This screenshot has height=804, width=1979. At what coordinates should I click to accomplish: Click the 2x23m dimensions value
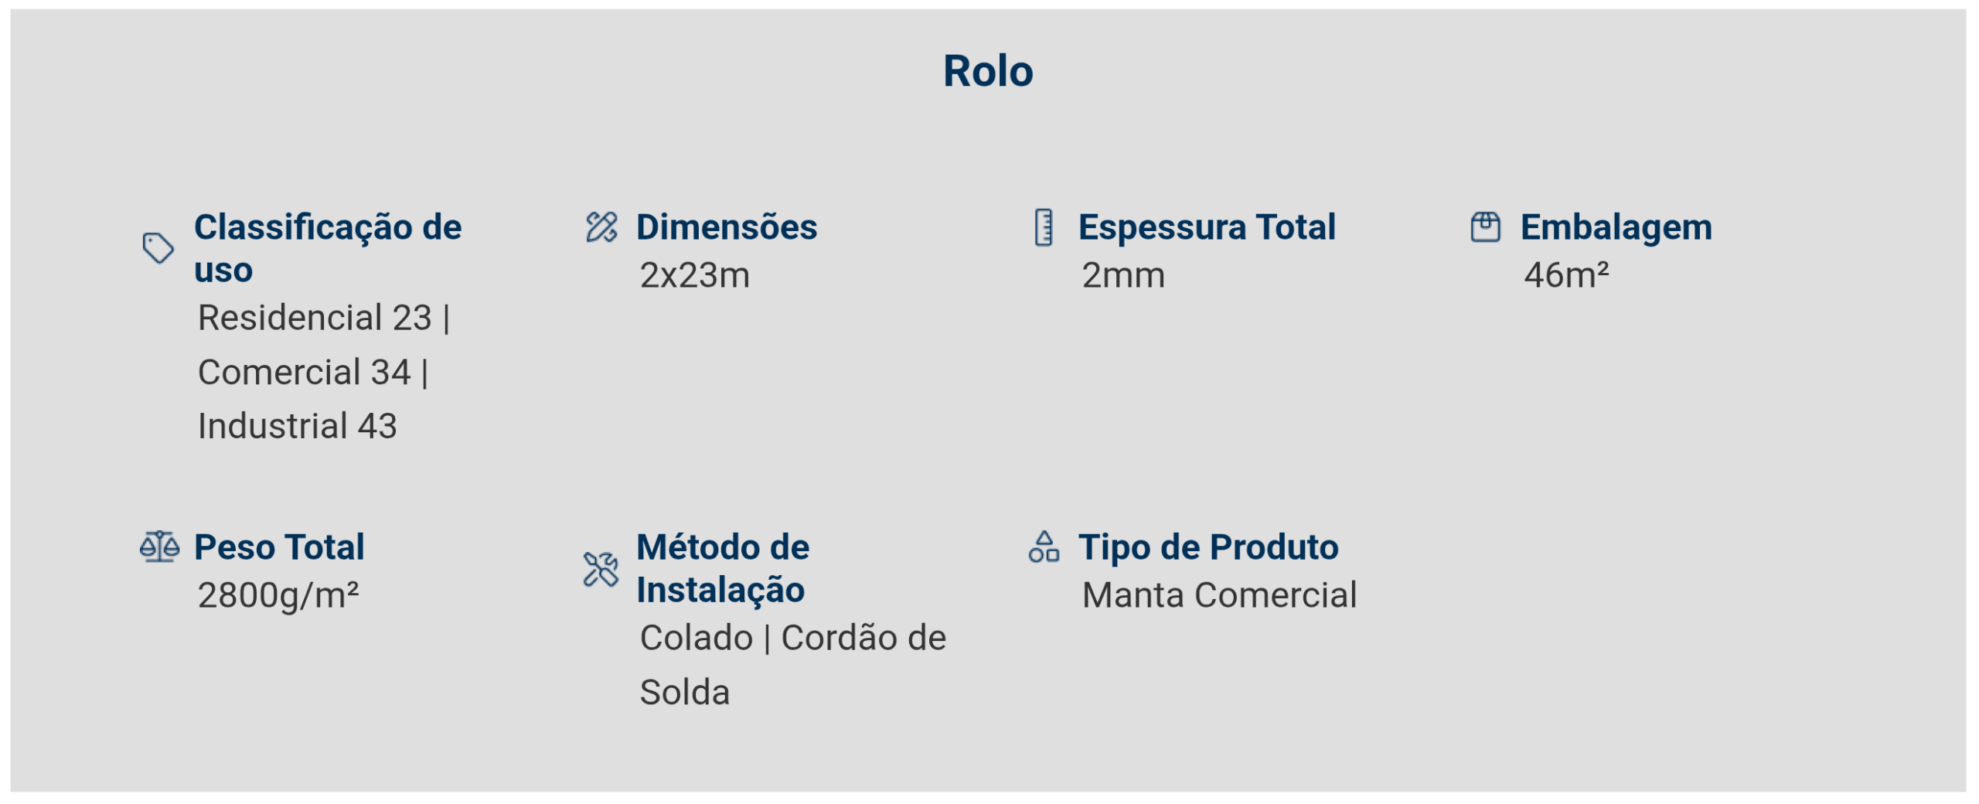[x=694, y=275]
